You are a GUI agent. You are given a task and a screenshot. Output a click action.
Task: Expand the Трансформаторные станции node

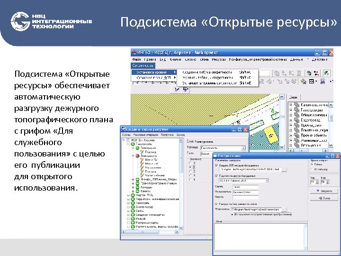[133, 183]
